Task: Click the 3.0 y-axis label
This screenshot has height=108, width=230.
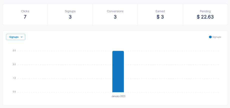Action: coord(14,50)
